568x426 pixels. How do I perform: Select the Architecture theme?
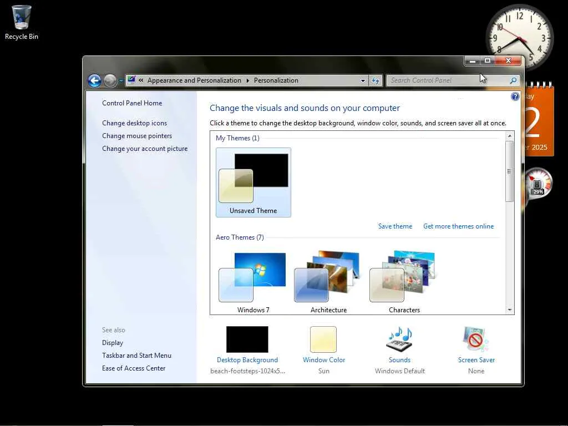(x=328, y=281)
